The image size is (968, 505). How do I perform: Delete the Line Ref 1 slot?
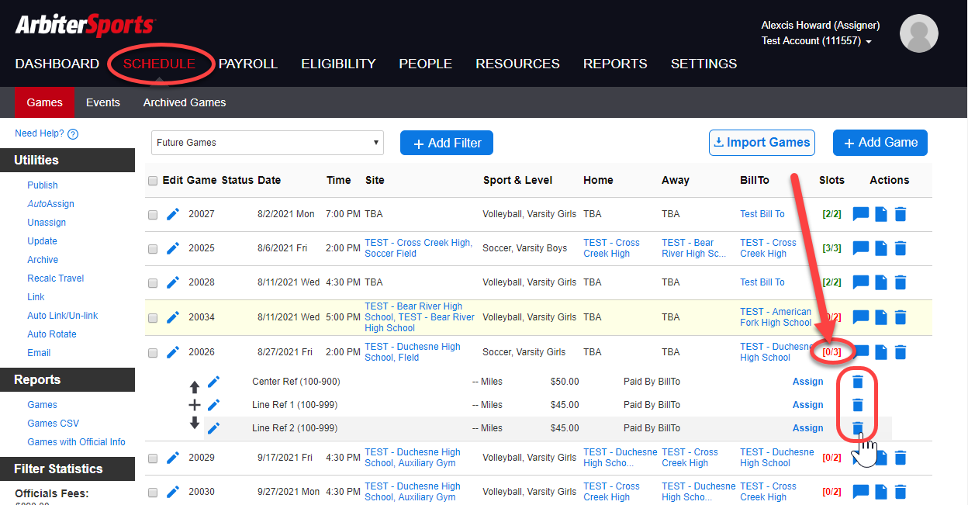[x=857, y=405]
